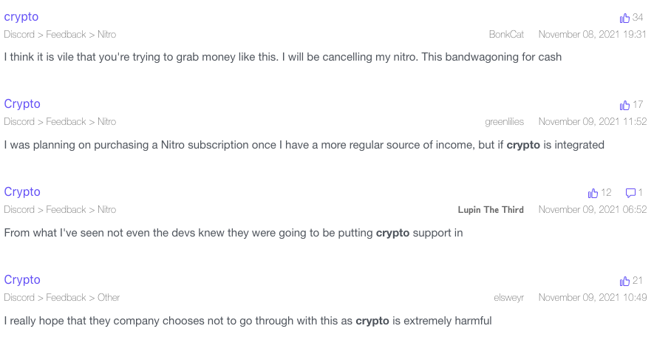This screenshot has height=337, width=654.
Task: Open breadcrumb 'Discord > Feedback > Nitro' under first post
Action: pyautogui.click(x=60, y=34)
